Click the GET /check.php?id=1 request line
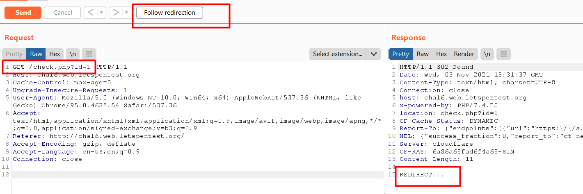583x194 pixels. coord(70,67)
